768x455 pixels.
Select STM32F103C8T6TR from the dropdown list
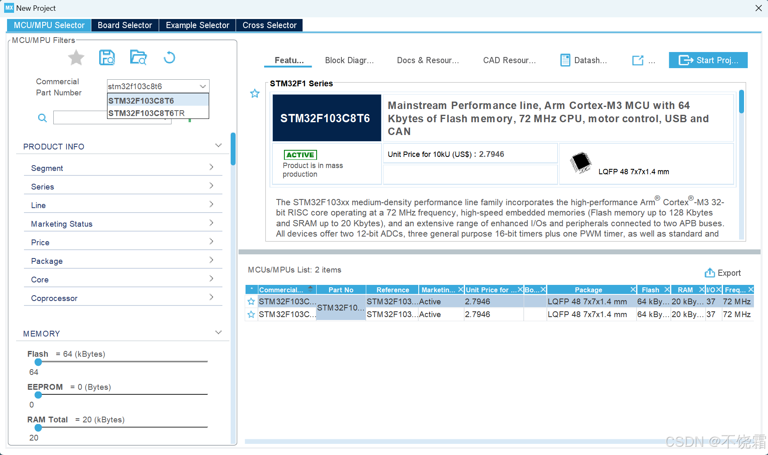158,113
